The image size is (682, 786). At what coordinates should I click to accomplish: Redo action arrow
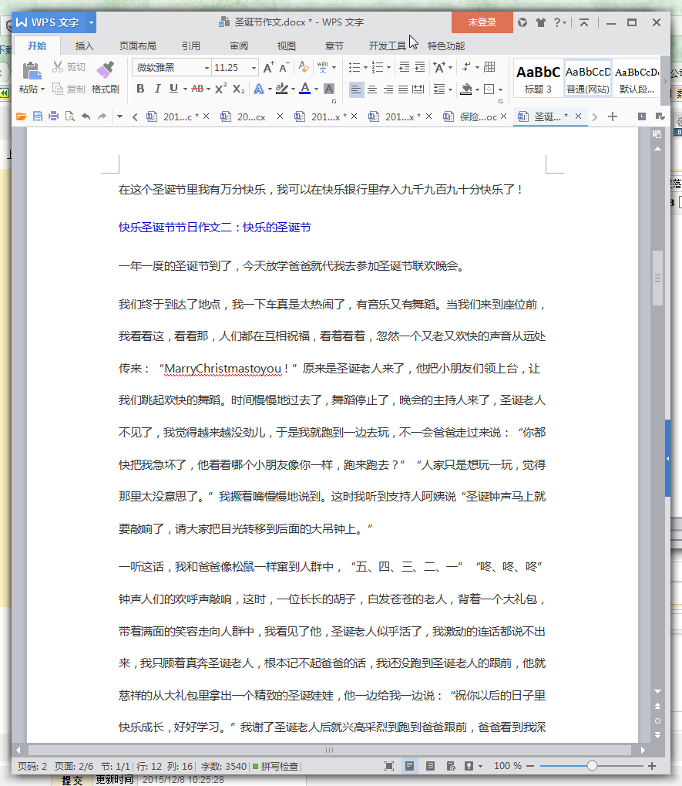point(102,116)
